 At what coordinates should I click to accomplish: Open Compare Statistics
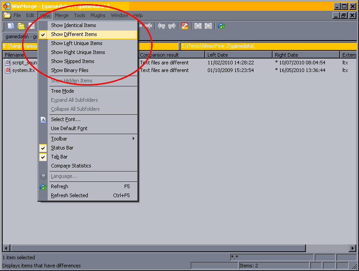[x=88, y=166]
